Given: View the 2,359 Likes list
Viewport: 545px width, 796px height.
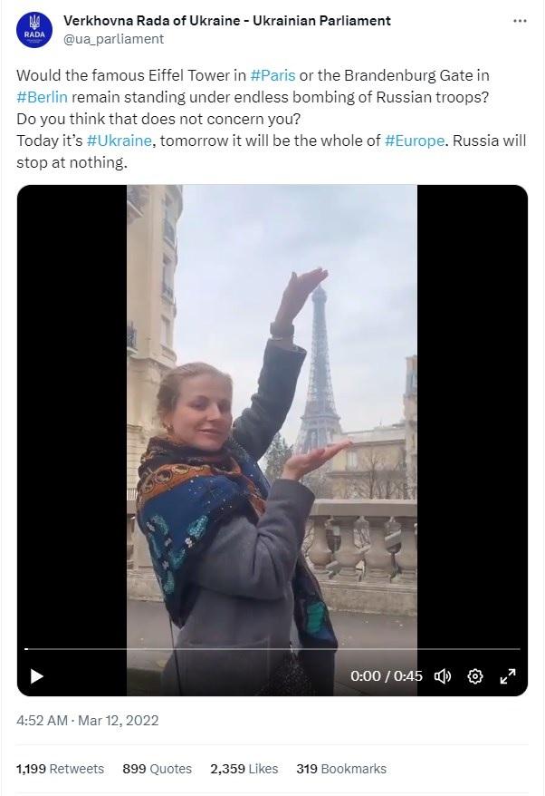Looking at the screenshot, I should click(244, 769).
